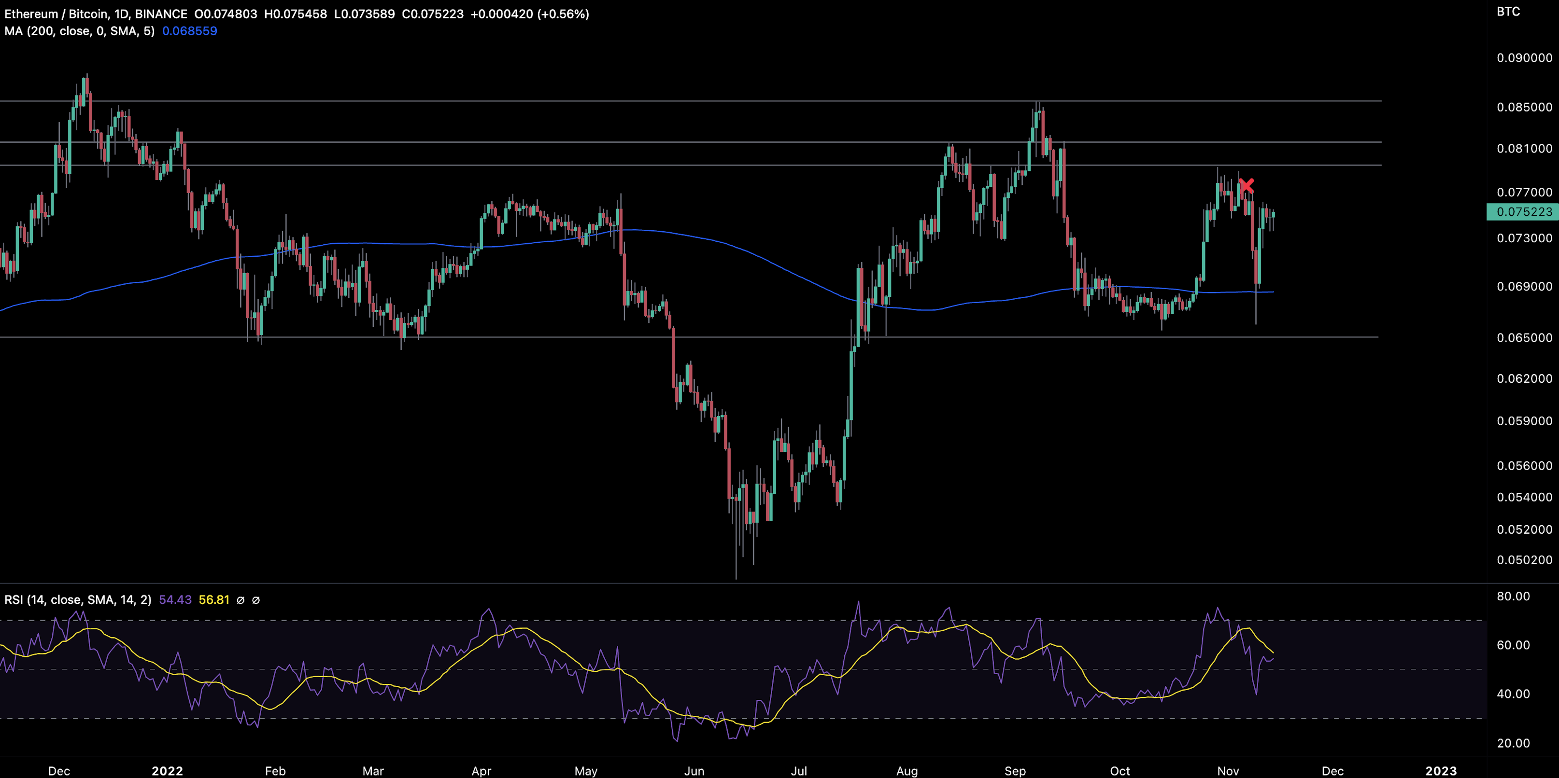Click the Apr label on the time axis
The image size is (1559, 778).
tap(481, 771)
